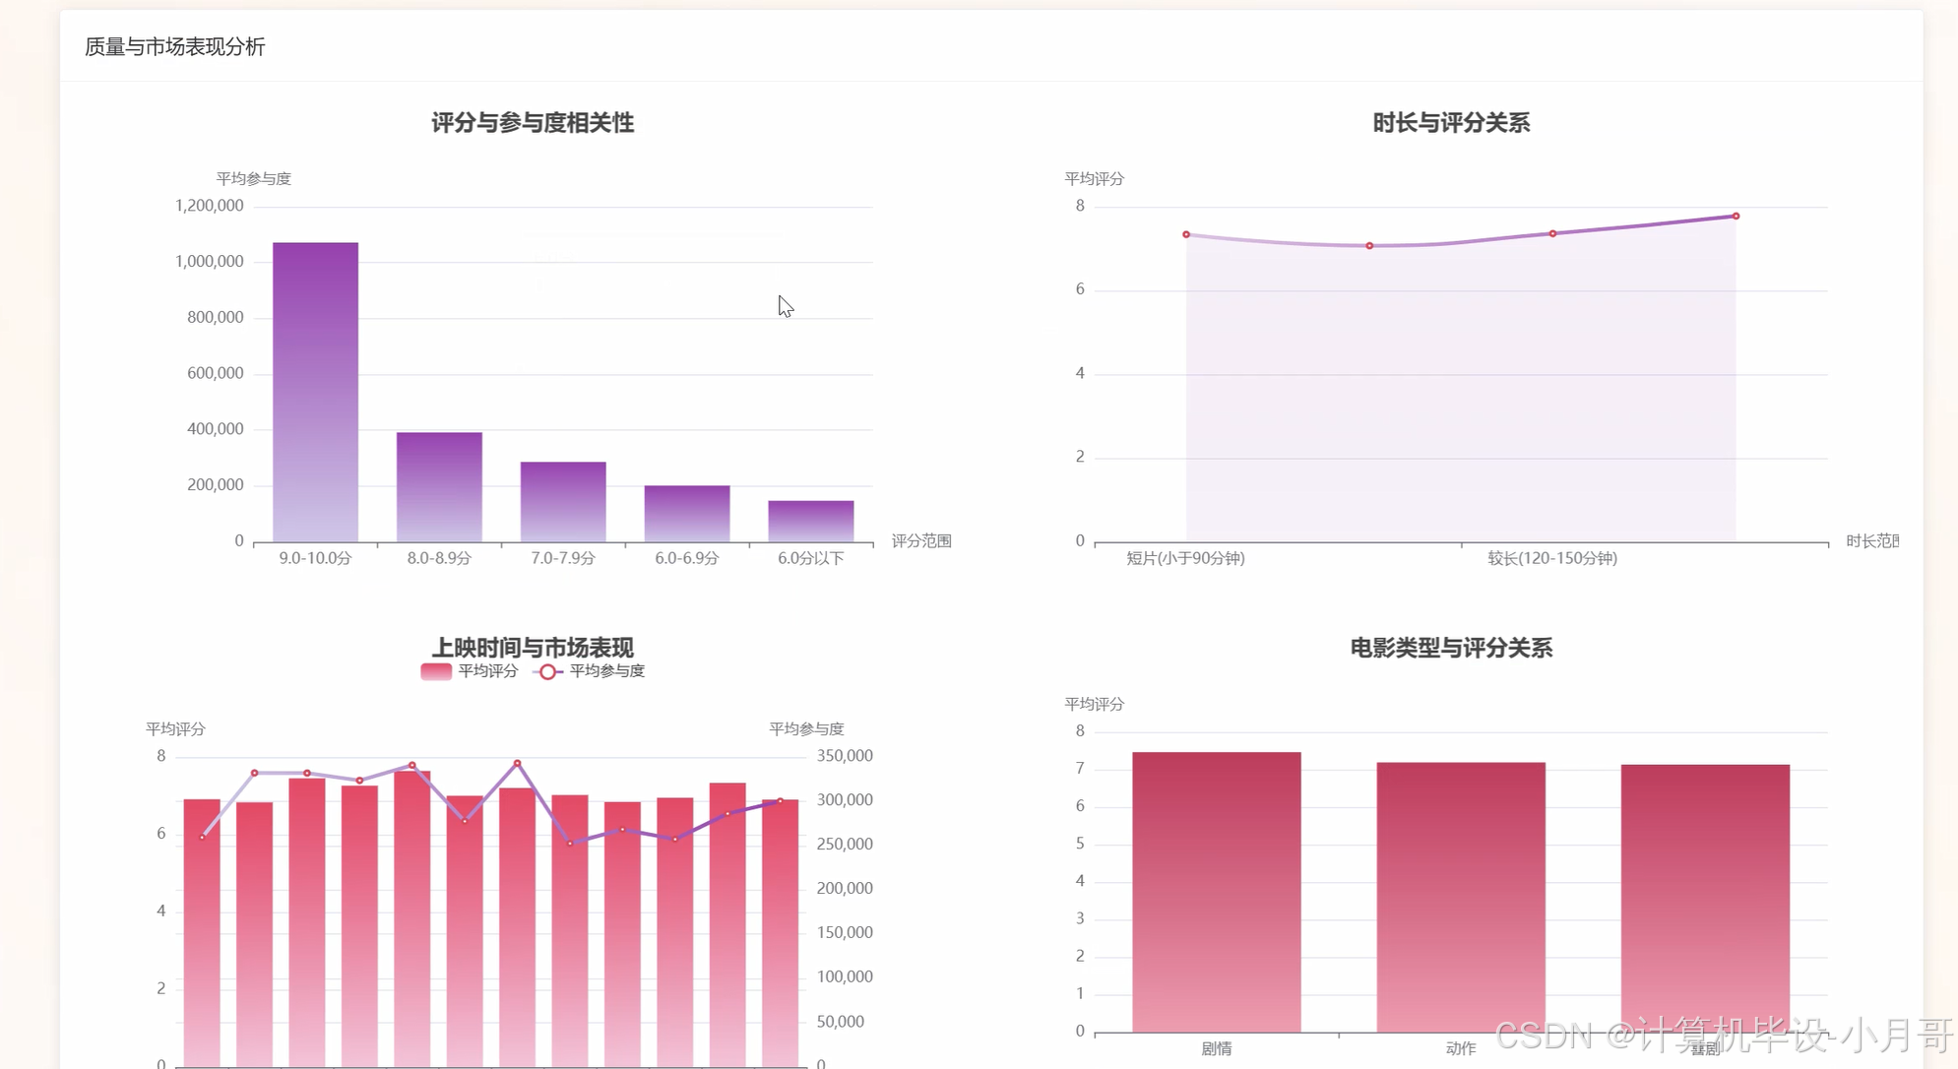Click the highest peak point of participation line
The width and height of the screenshot is (1958, 1069).
tap(517, 763)
